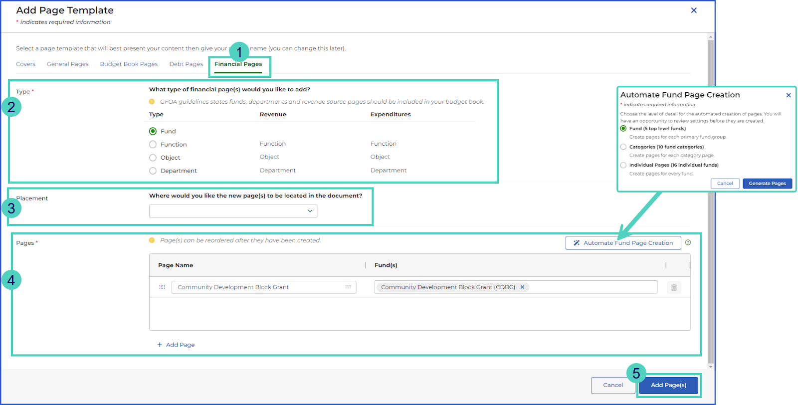Click the info icon beside page reorder note
The width and height of the screenshot is (798, 405).
tap(152, 240)
